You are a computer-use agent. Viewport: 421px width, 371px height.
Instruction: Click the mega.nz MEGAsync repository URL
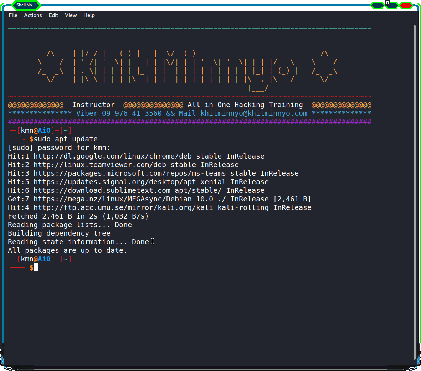point(123,199)
